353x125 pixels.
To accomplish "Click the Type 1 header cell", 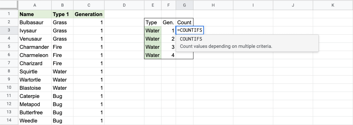I will [x=62, y=14].
